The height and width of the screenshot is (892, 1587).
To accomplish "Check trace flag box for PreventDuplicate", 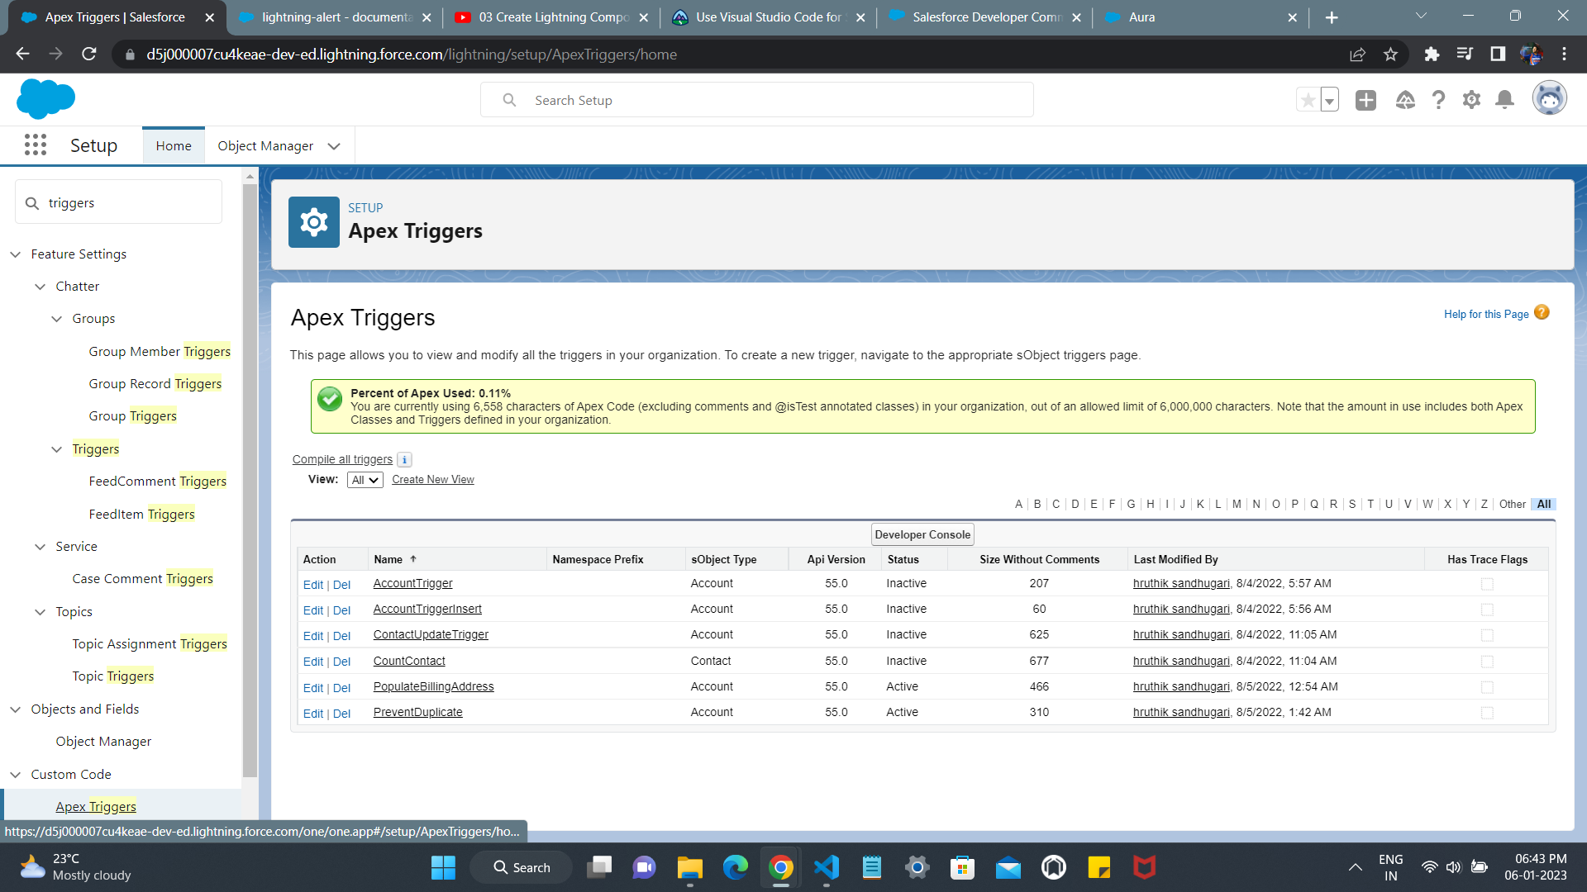I will (x=1487, y=713).
